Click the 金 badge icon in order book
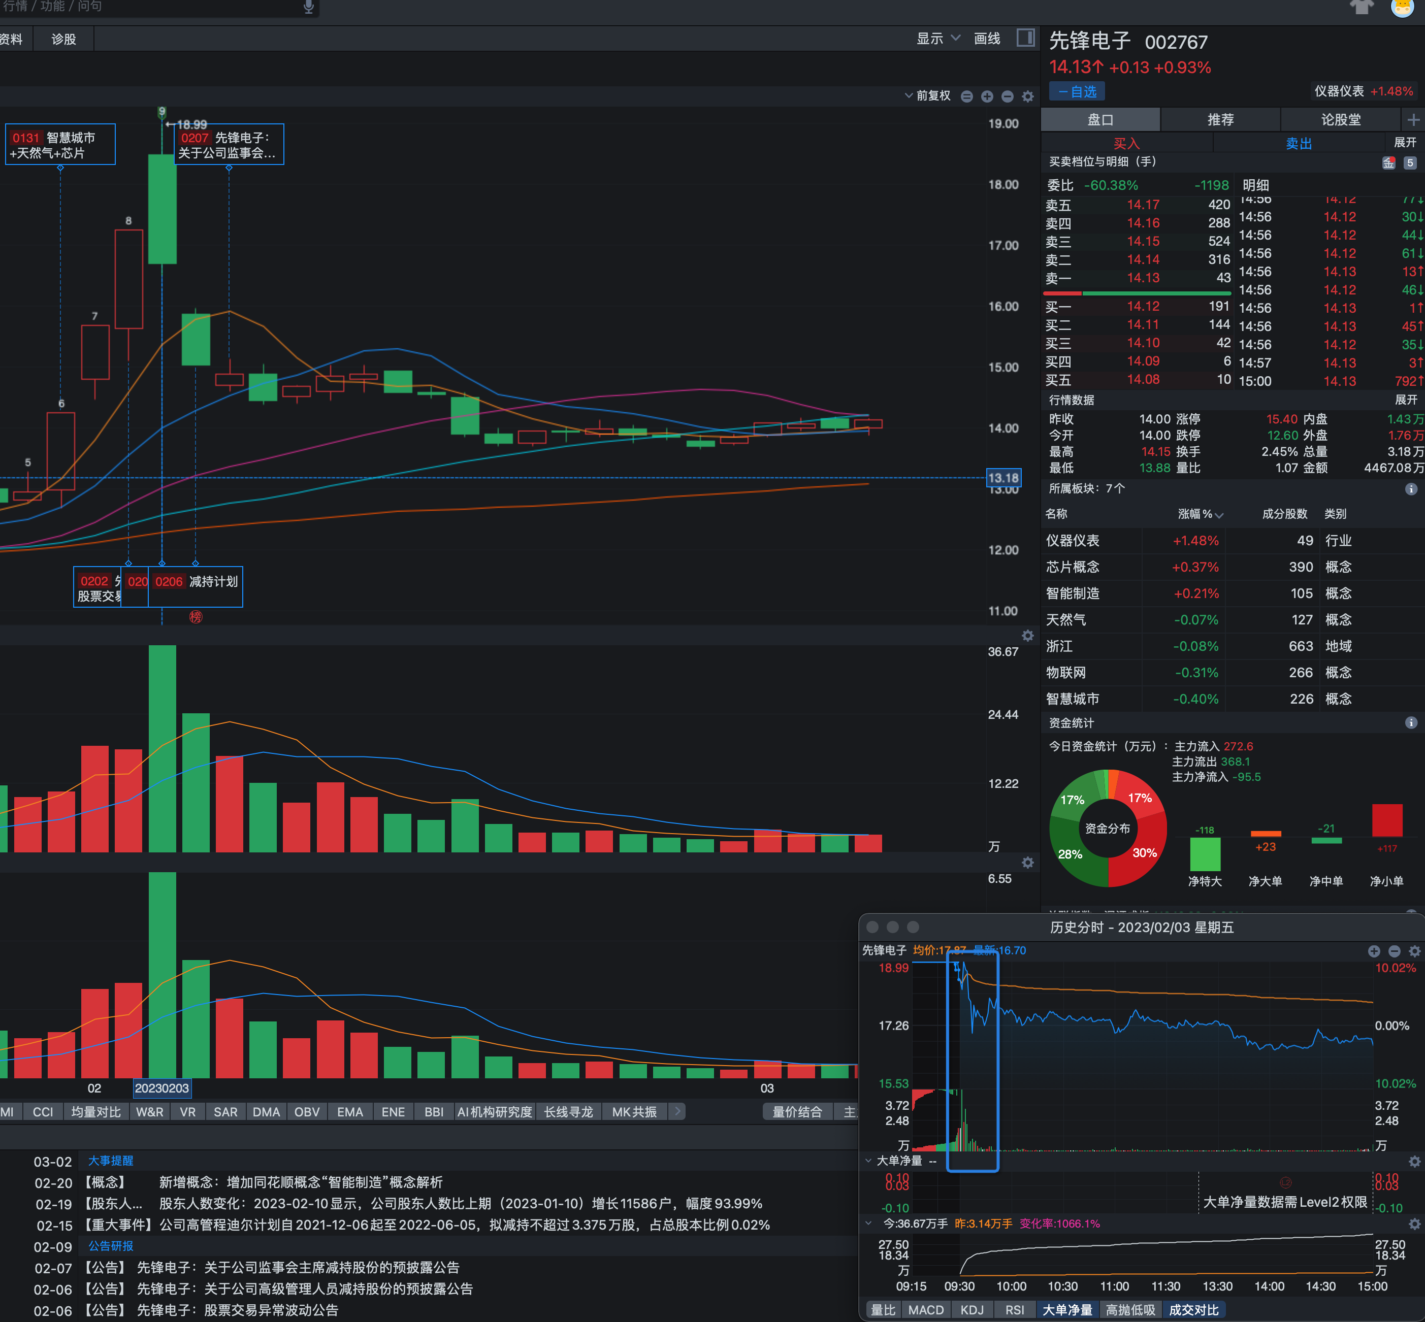The width and height of the screenshot is (1425, 1322). [1388, 163]
